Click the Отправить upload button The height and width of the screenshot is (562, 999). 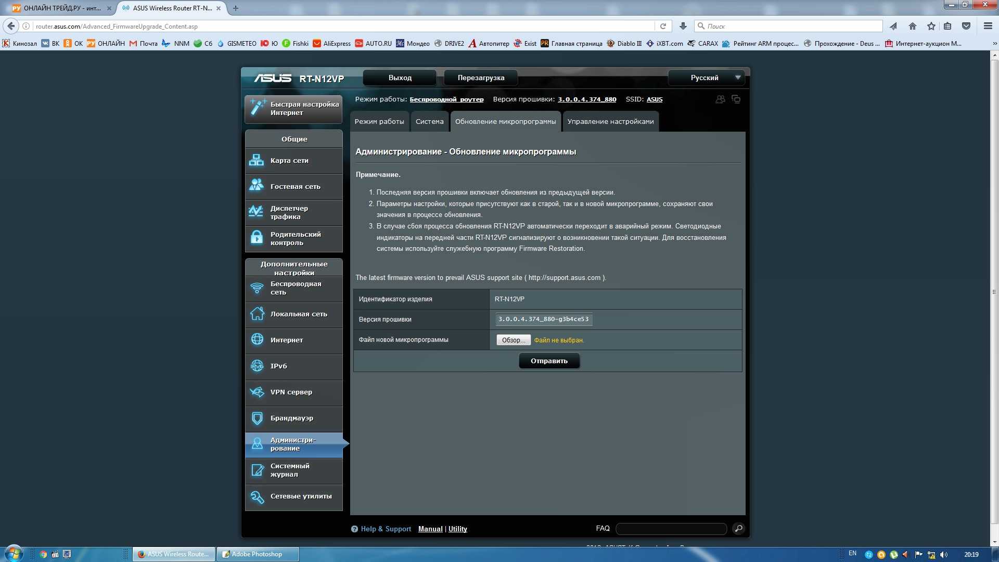549,361
